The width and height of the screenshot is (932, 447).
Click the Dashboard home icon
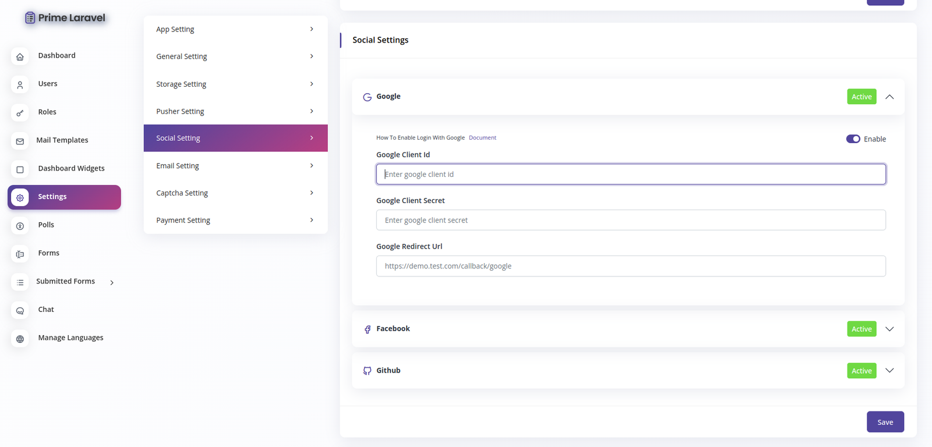tap(20, 56)
